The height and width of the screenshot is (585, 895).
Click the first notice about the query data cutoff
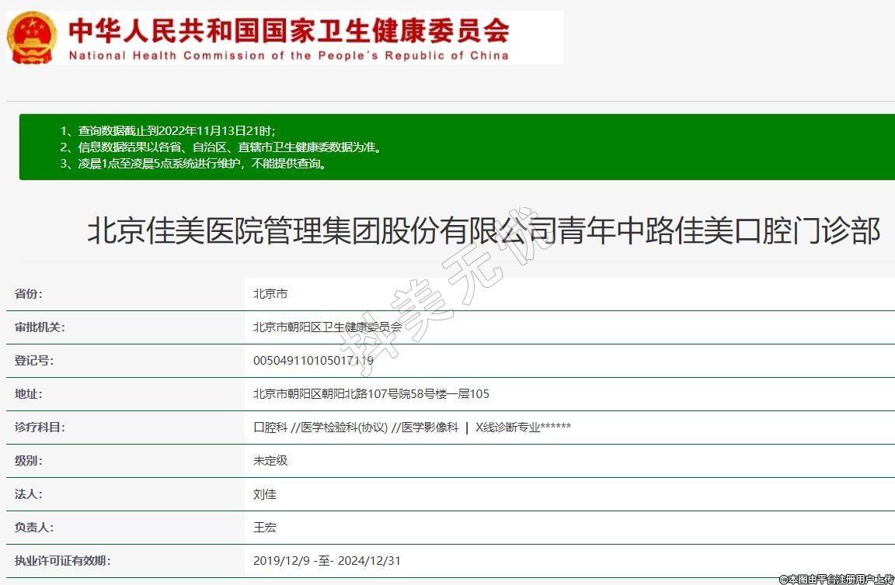pyautogui.click(x=167, y=130)
